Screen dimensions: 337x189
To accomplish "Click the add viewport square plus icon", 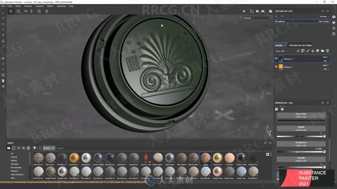I will [39, 11].
